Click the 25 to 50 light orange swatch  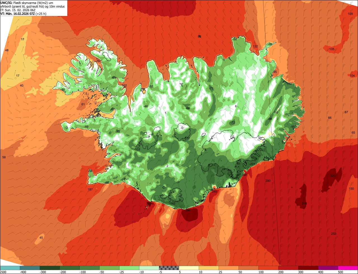coord(229,268)
